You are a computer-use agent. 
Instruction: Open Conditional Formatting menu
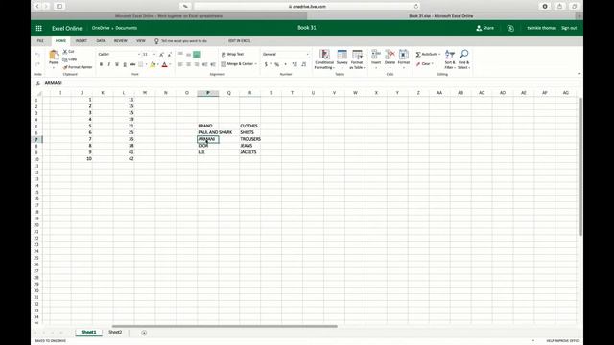[324, 58]
